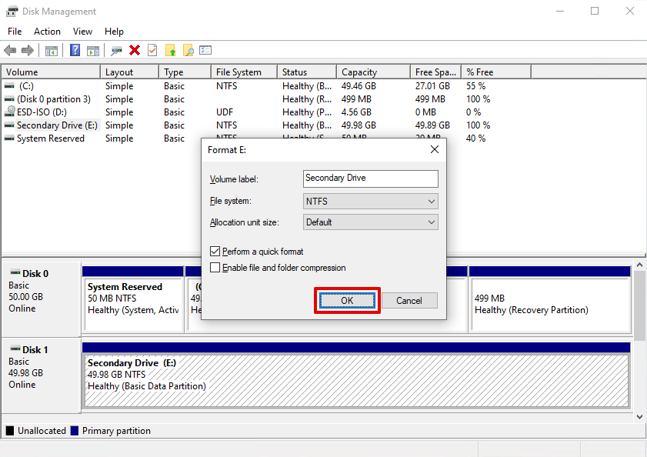
Task: Cancel the Format E: dialog
Action: [x=409, y=301]
